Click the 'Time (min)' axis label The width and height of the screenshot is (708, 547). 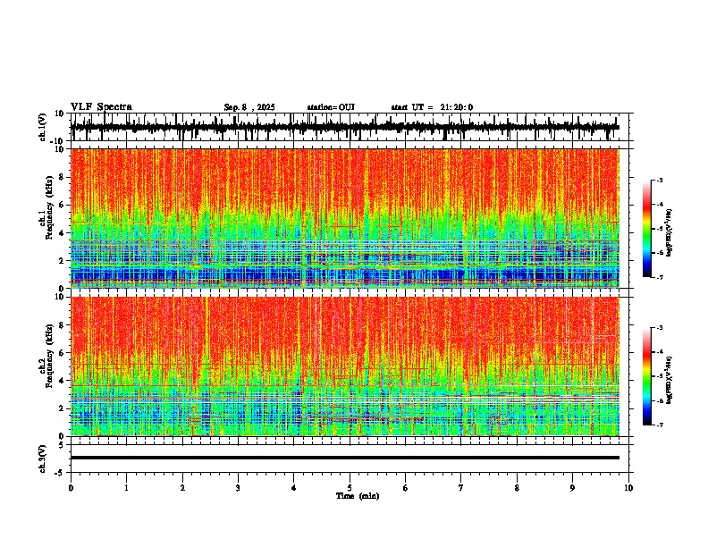click(358, 496)
